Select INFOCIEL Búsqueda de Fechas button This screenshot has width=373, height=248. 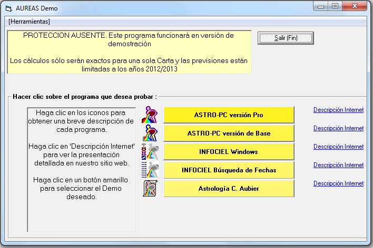point(229,170)
